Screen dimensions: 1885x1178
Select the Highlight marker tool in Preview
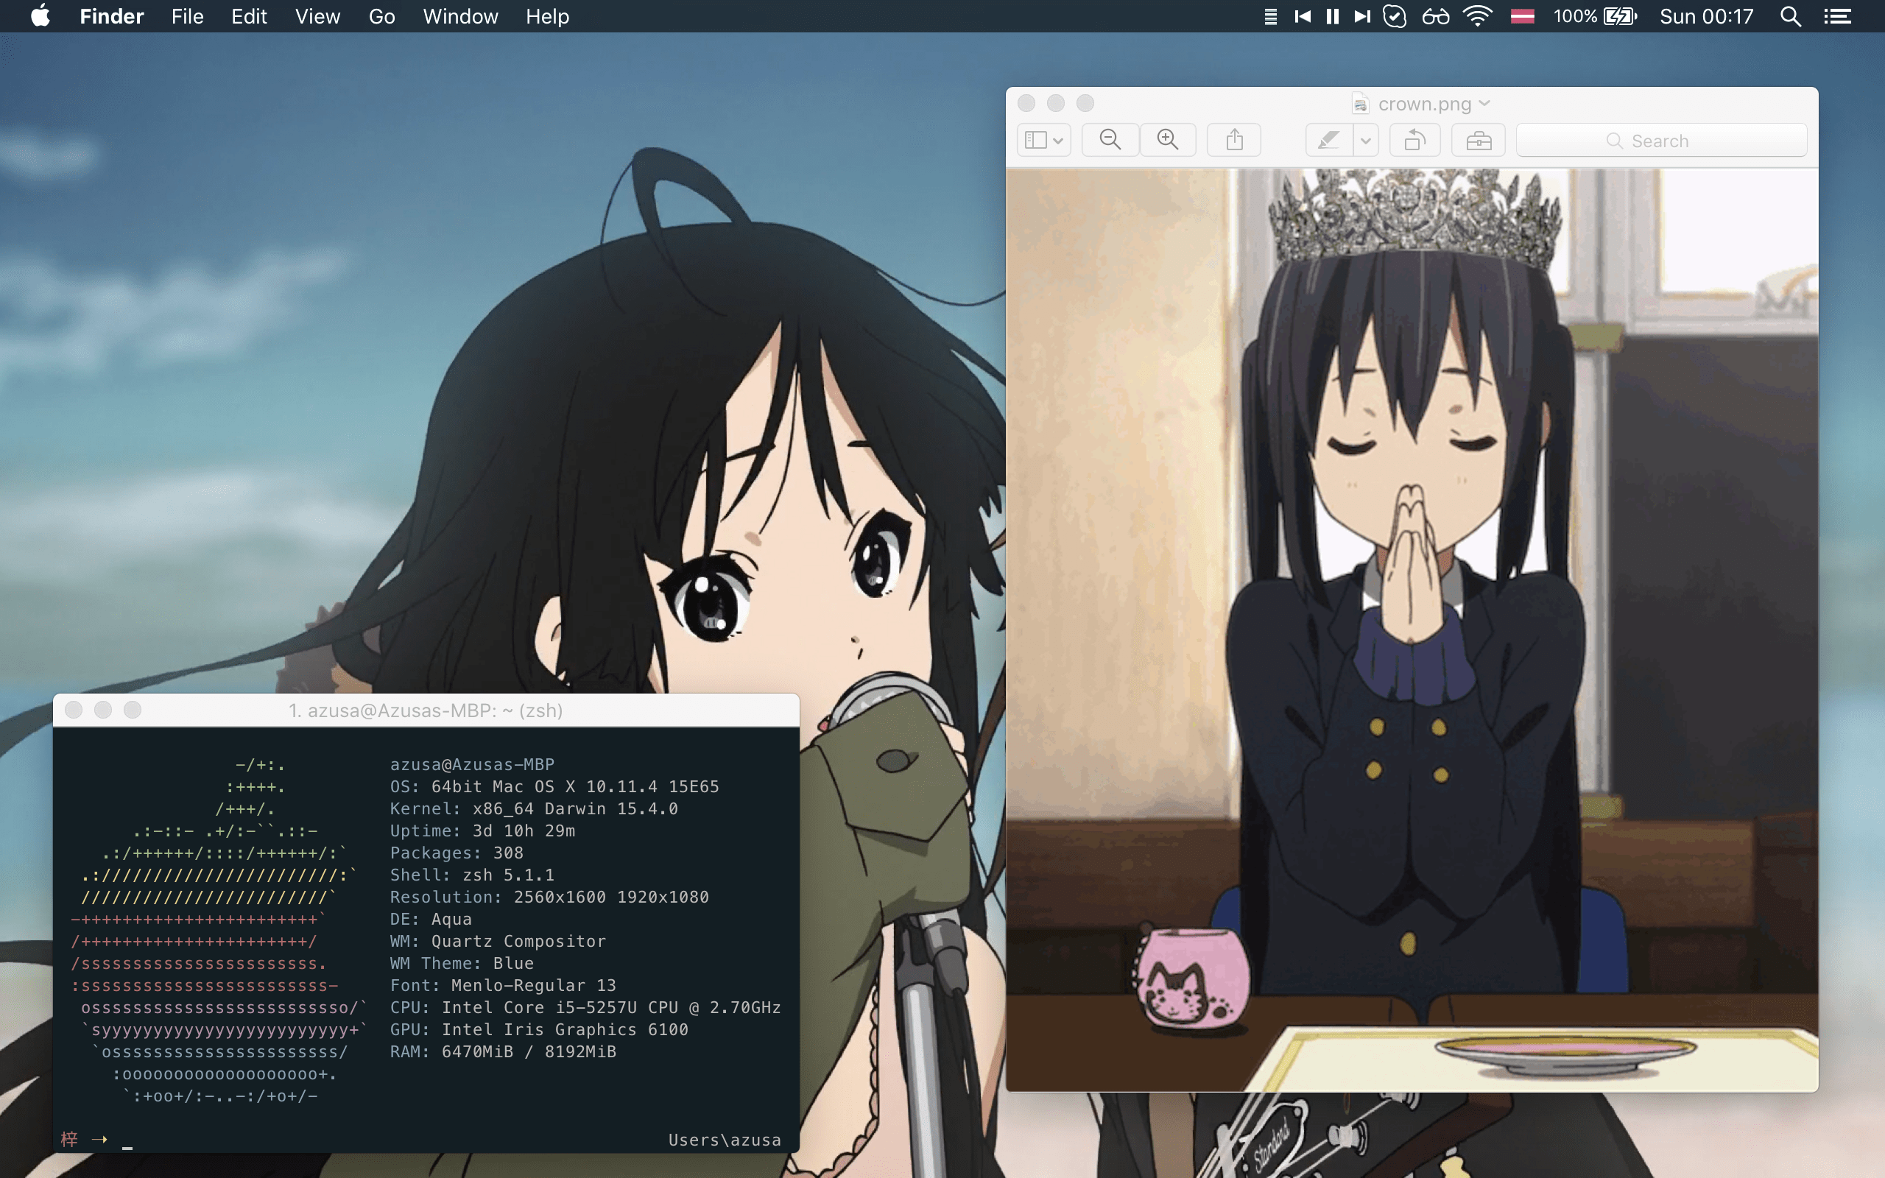pos(1329,140)
